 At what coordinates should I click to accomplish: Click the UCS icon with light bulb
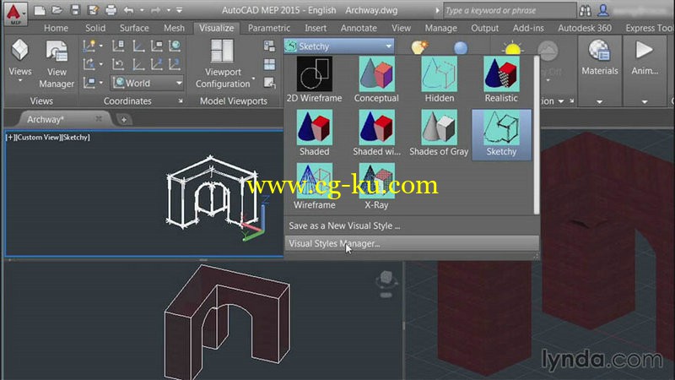pos(89,46)
